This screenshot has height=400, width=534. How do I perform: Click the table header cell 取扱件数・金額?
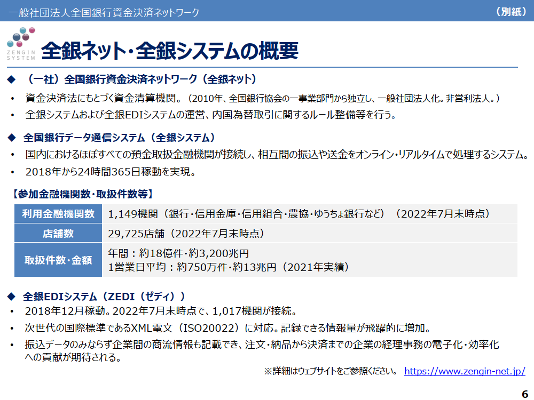(58, 260)
